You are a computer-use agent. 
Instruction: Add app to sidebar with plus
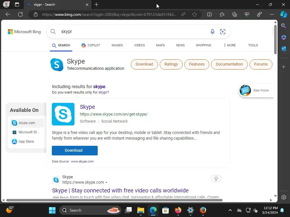[283, 67]
